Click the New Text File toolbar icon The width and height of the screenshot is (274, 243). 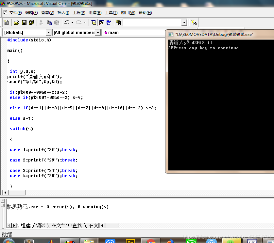tap(6, 23)
